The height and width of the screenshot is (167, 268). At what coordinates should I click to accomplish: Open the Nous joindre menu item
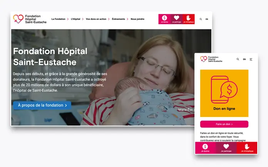pyautogui.click(x=137, y=19)
